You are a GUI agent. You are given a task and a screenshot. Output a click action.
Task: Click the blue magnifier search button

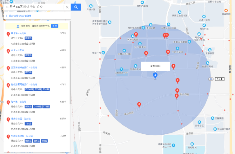[76, 7]
